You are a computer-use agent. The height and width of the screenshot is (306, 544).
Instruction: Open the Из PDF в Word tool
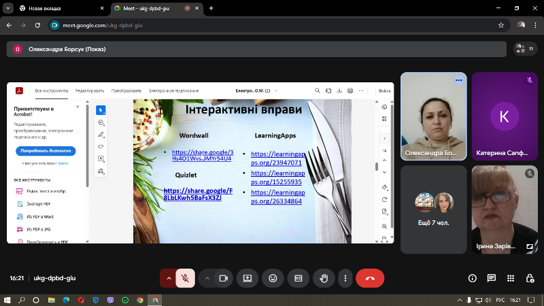pos(35,217)
